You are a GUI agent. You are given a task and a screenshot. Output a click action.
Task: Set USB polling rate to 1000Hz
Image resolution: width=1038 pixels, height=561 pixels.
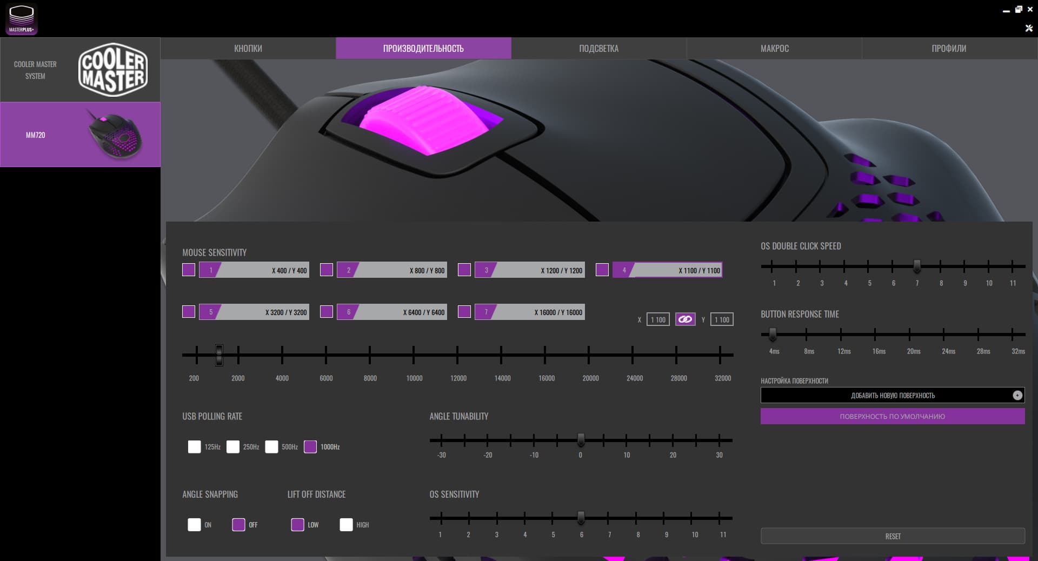point(310,447)
